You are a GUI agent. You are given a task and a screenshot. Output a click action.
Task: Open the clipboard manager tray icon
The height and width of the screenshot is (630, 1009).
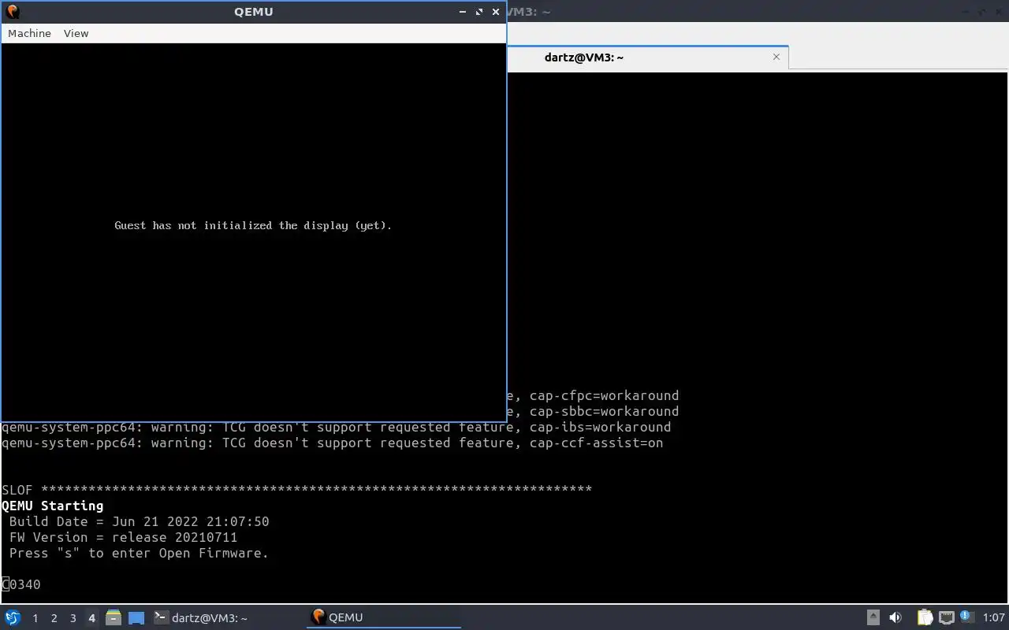click(x=925, y=617)
